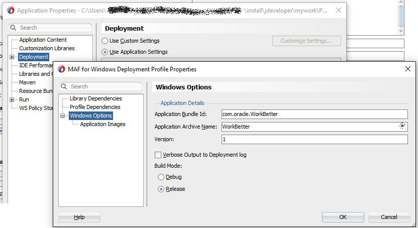Select Profile Dependencies in the tree
The width and height of the screenshot is (418, 228).
[95, 107]
